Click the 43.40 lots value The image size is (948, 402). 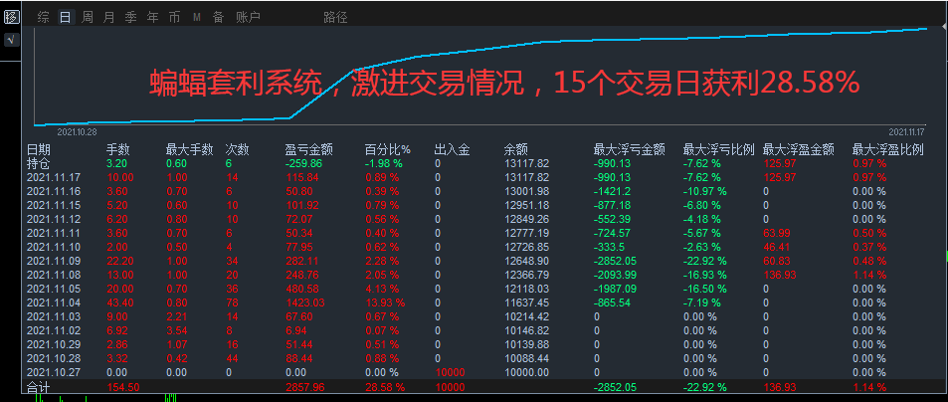click(120, 302)
